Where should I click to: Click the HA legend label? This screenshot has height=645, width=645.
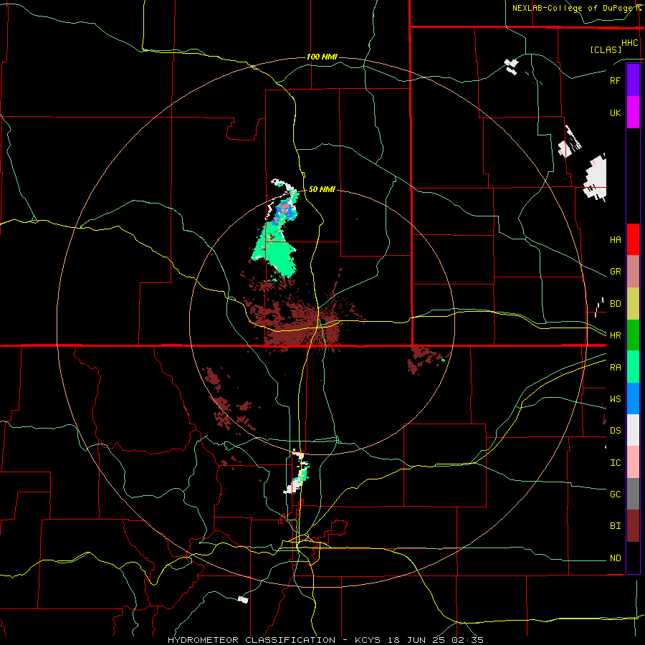(615, 240)
